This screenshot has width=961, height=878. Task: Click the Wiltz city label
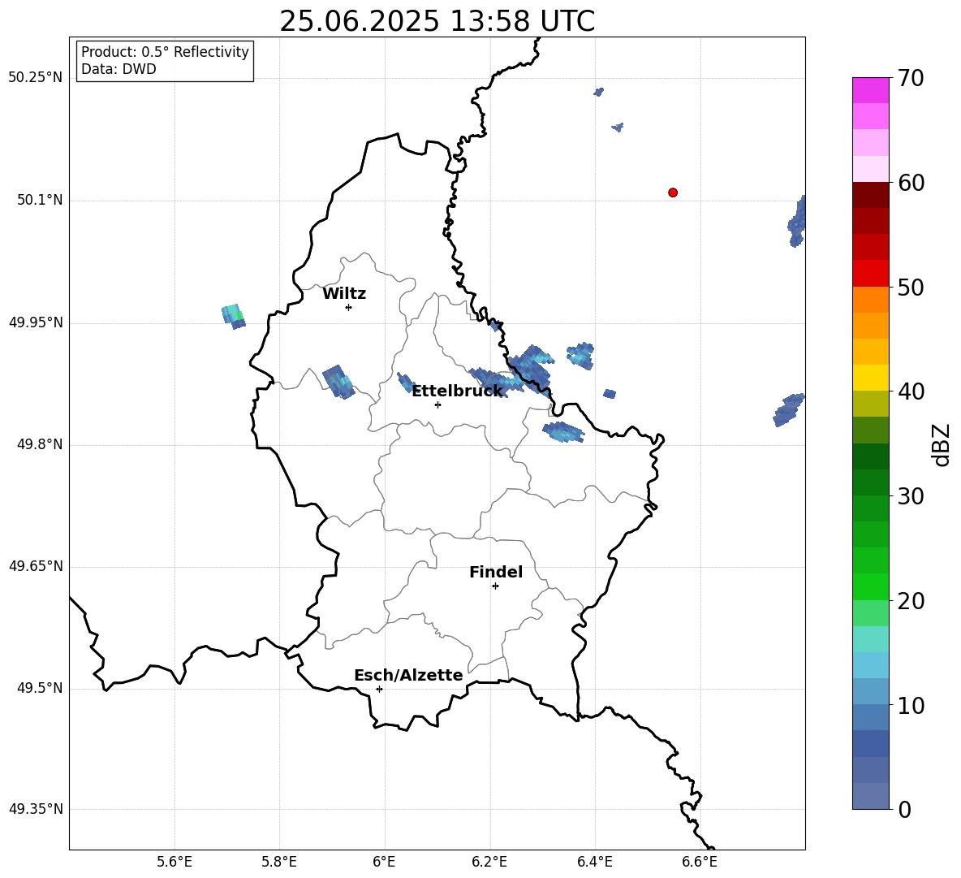tap(344, 294)
